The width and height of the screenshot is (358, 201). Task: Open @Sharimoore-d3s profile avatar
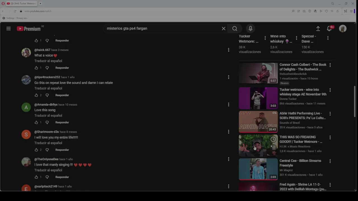[26, 135]
